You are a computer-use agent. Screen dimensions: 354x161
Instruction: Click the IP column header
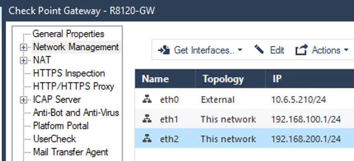pos(310,78)
